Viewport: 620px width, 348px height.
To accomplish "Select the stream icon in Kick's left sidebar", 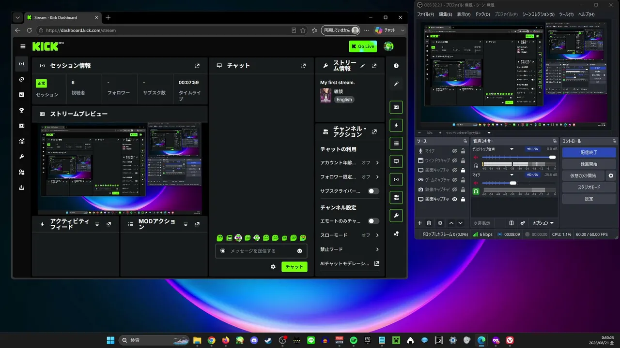I will point(21,64).
